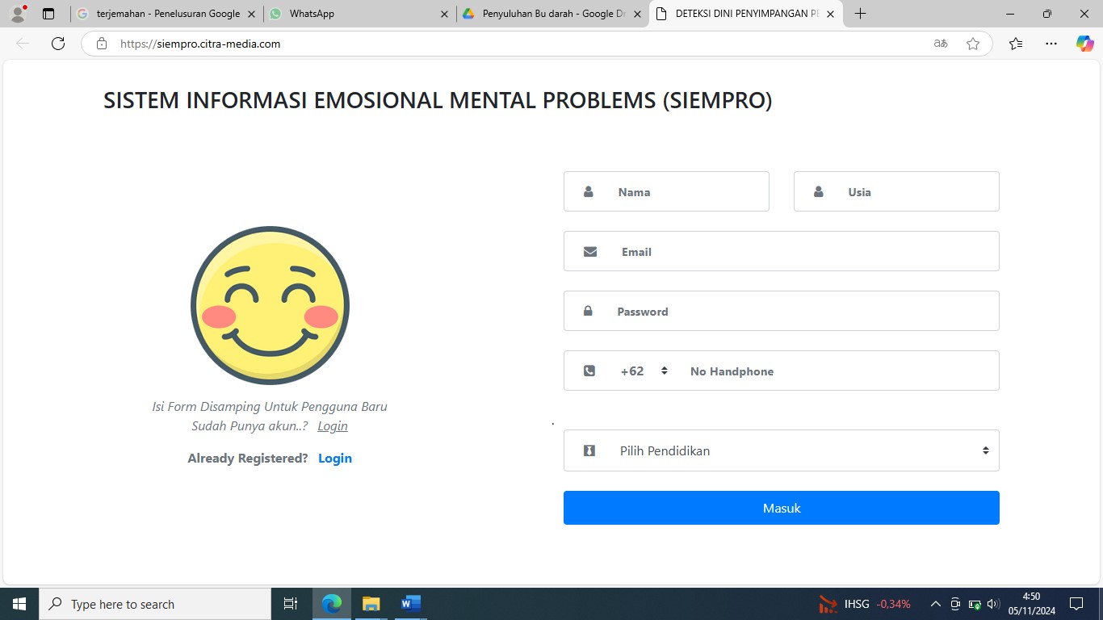Close the Penyuluhan Bu darah tab
Screen dimensions: 1103x620
coord(638,14)
